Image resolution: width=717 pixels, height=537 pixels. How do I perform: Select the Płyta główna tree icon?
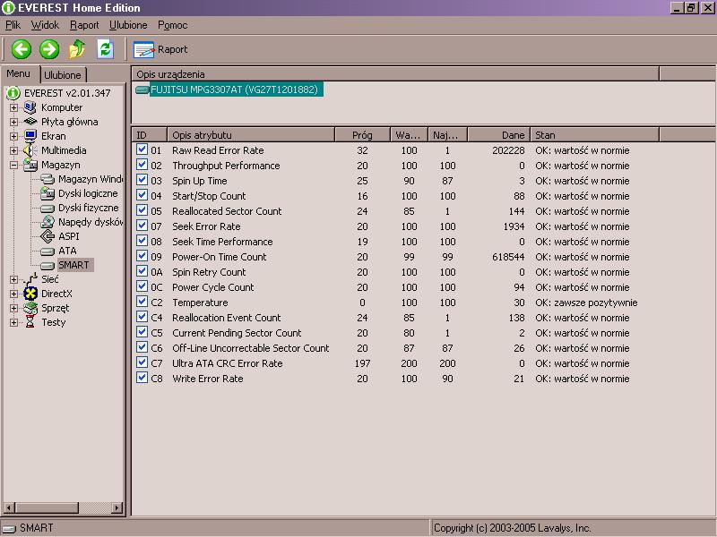(30, 122)
